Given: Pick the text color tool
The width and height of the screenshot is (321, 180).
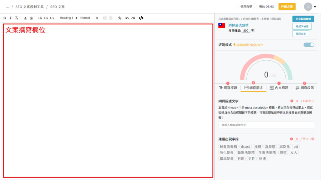Looking at the screenshot, I should coord(25,18).
